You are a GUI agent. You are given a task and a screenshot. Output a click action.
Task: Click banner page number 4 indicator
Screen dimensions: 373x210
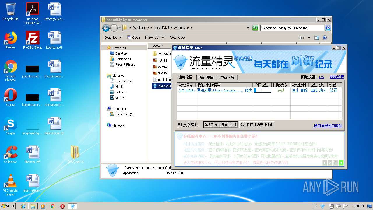(341, 163)
